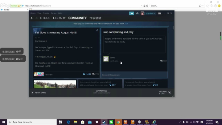Click the lock security icon in address bar
The width and height of the screenshot is (222, 125).
[x=144, y=6]
